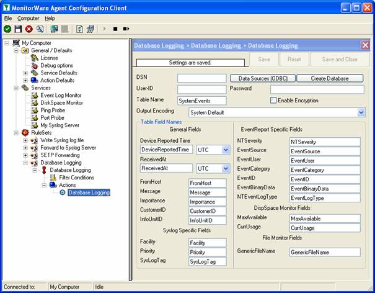Click the GenericFileName input field
The width and height of the screenshot is (375, 293).
click(x=325, y=252)
